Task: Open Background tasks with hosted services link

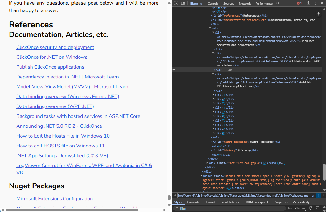Action: click(x=78, y=116)
